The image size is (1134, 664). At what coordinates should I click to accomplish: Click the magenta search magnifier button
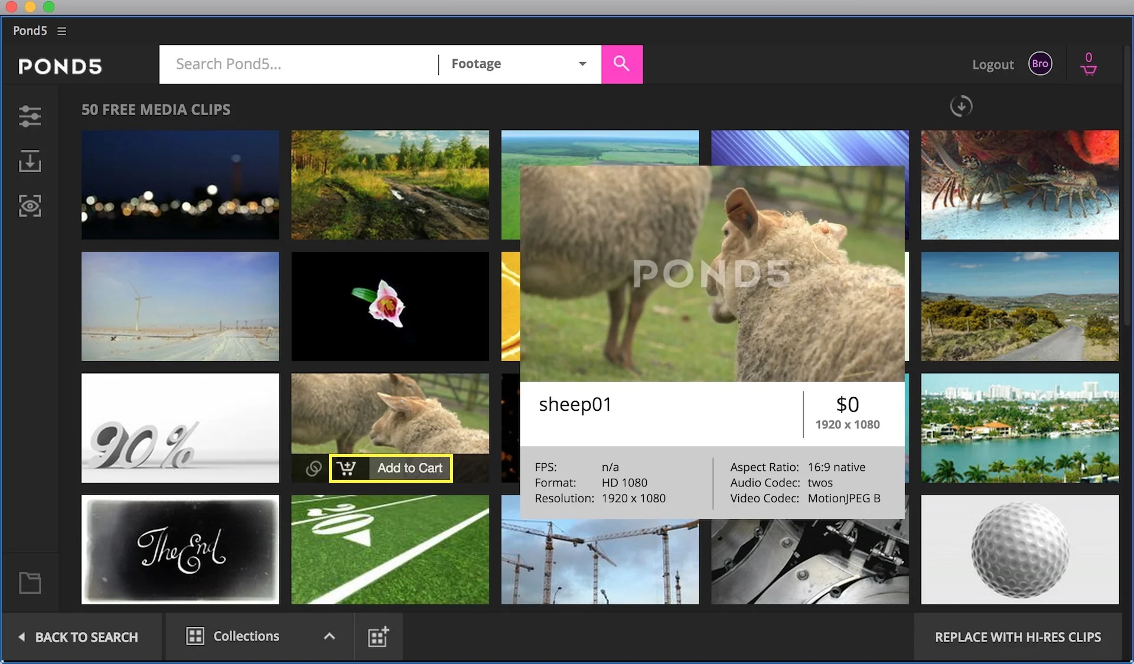(x=621, y=64)
